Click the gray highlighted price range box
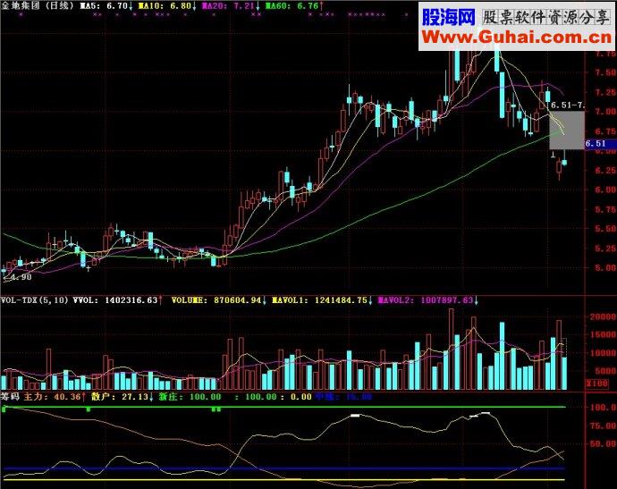The width and height of the screenshot is (617, 489). (x=567, y=131)
